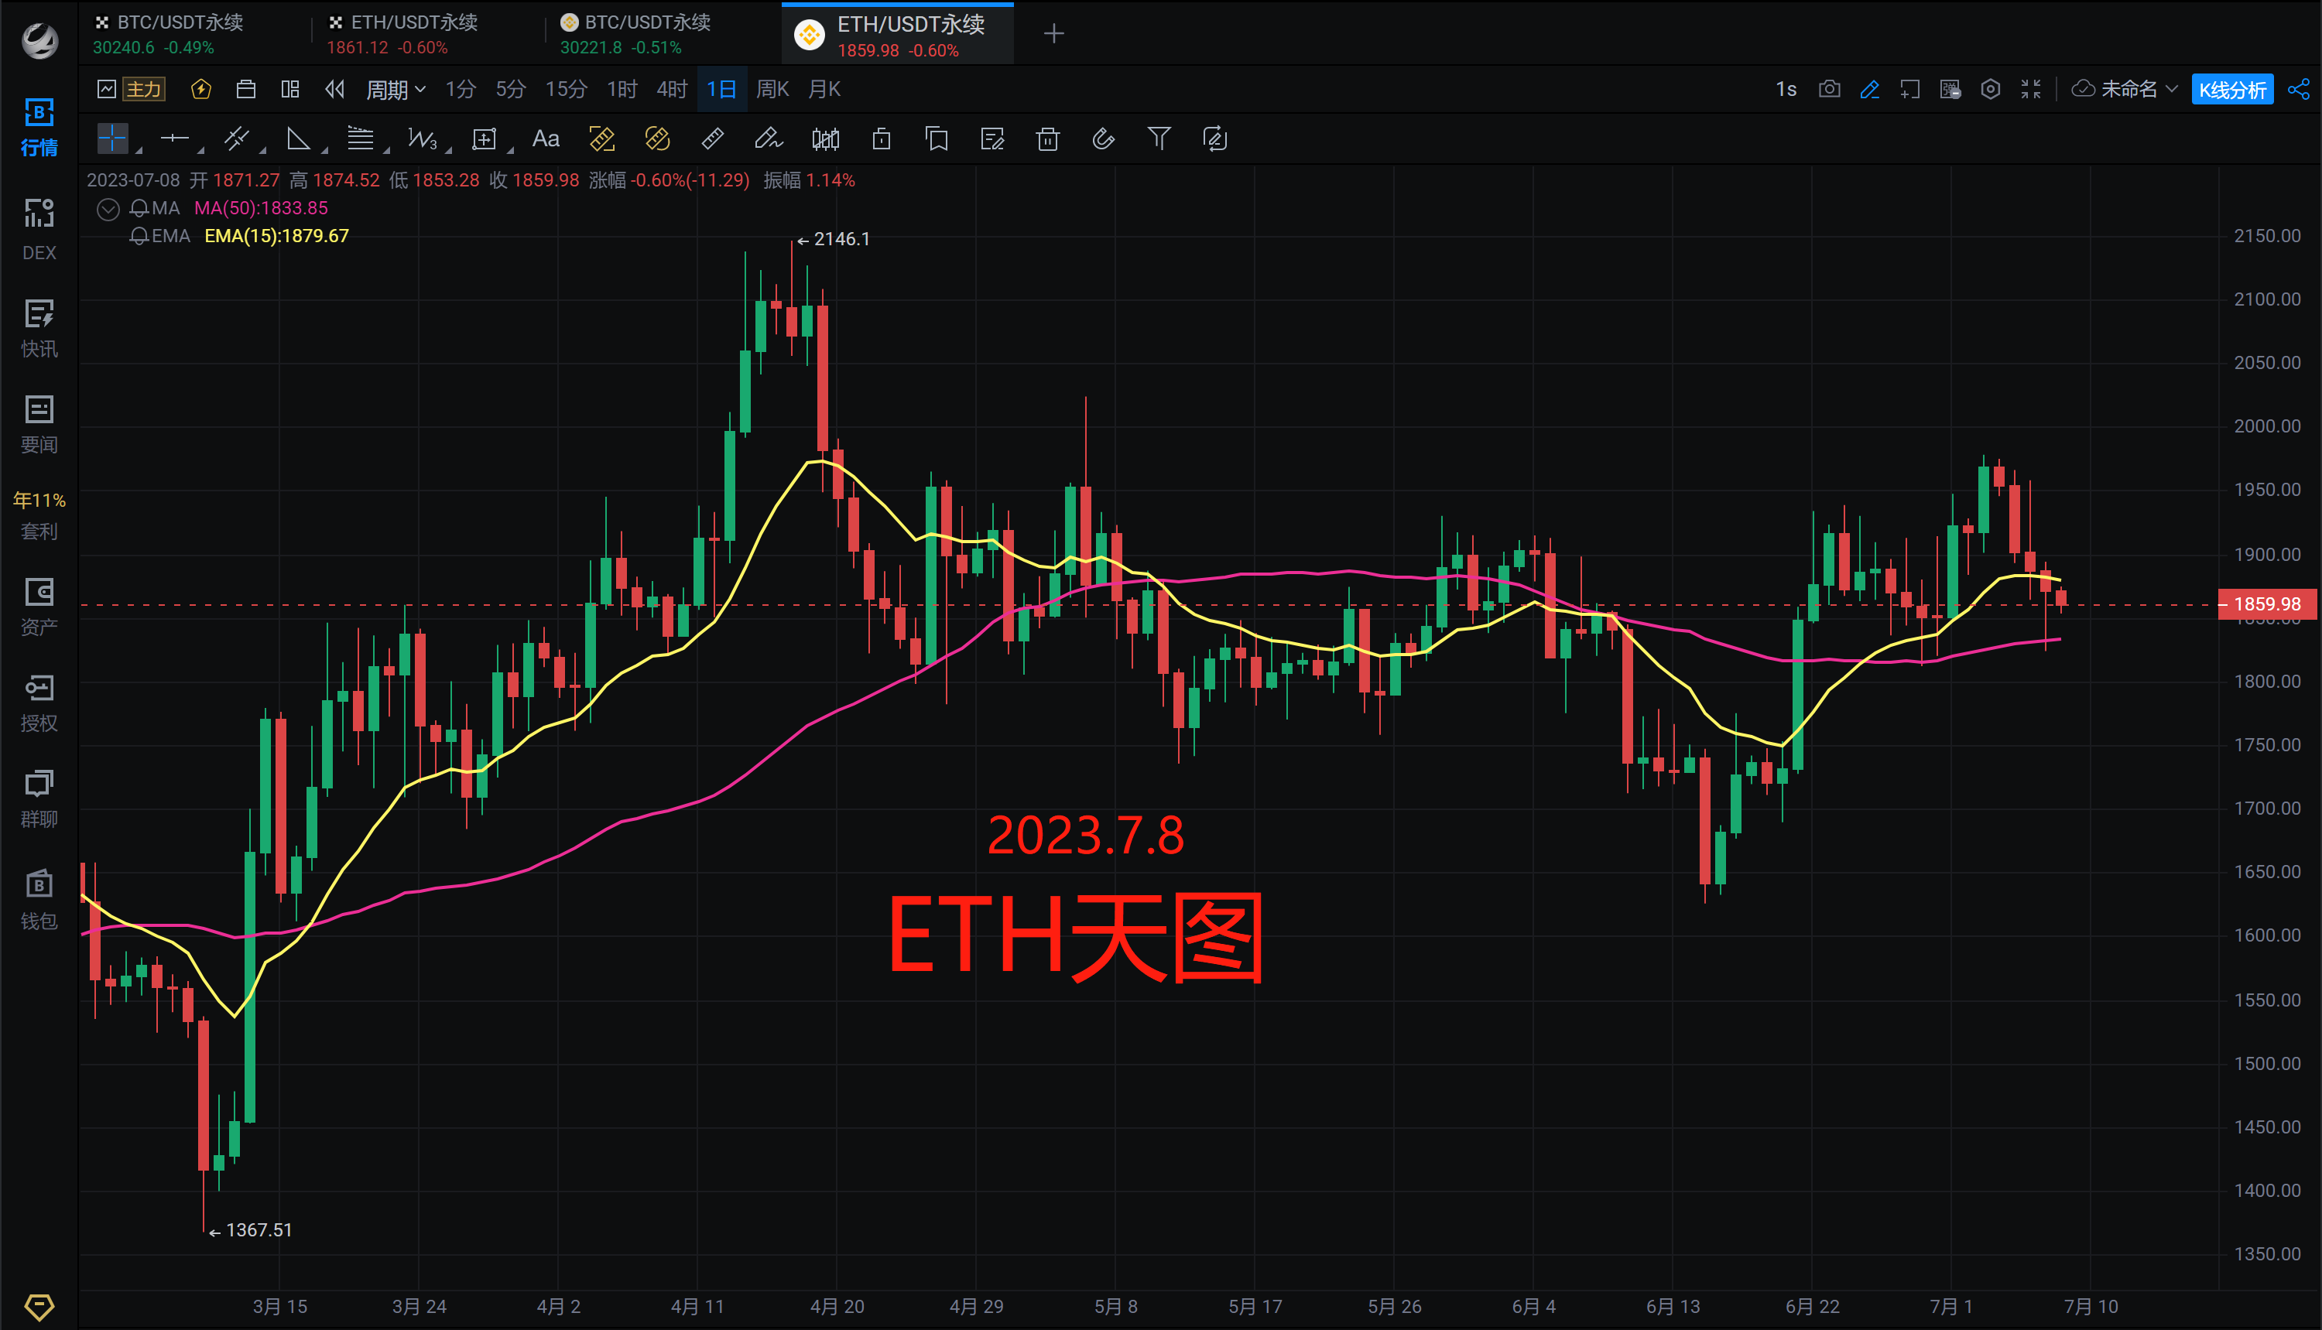Image resolution: width=2322 pixels, height=1330 pixels.
Task: Select the text Aa annotation tool
Action: tap(546, 138)
